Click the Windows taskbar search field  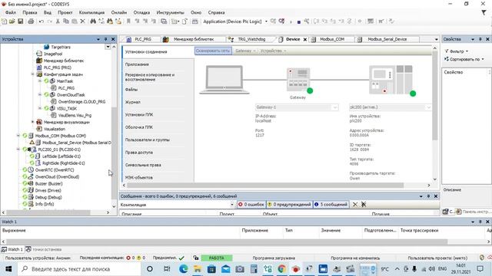click(x=79, y=269)
